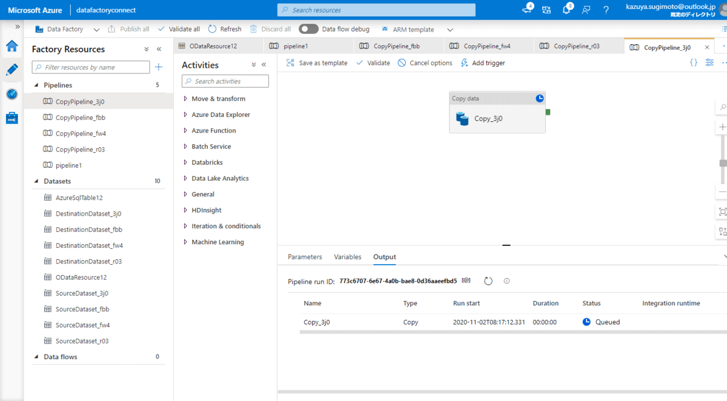Screen dimensions: 727x401
Task: Open the ARM template dropdown
Action: (x=450, y=29)
